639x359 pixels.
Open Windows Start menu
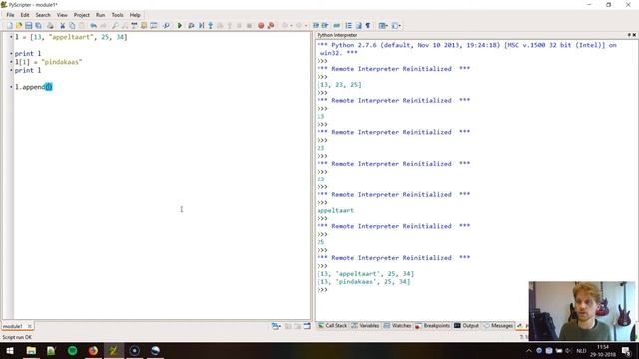click(x=9, y=350)
